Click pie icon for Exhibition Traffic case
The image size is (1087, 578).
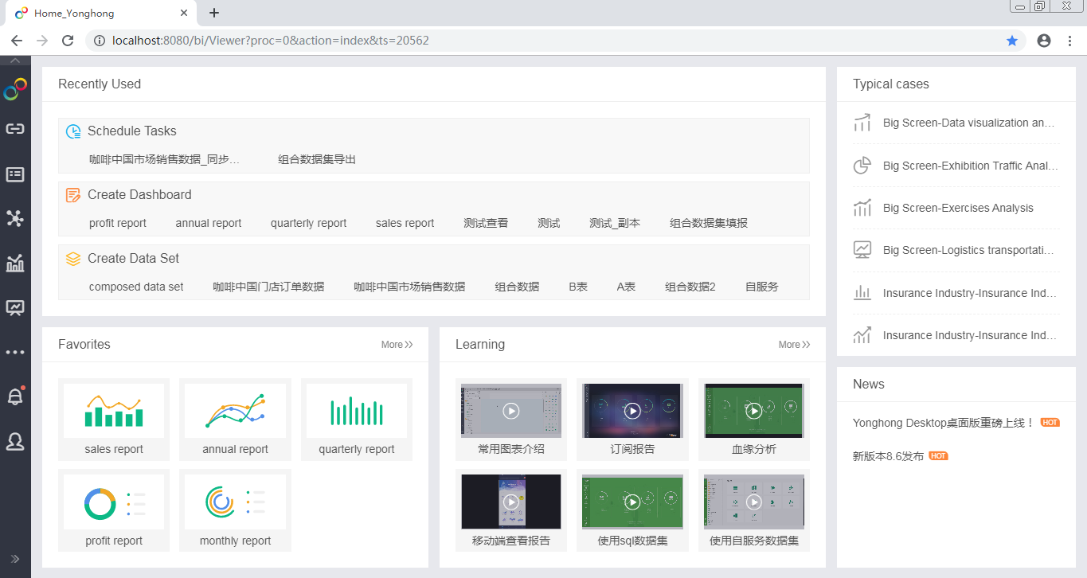(x=862, y=166)
